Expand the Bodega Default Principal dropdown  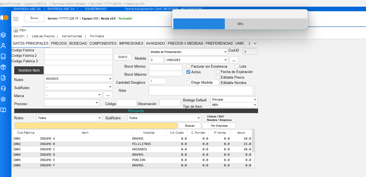point(234,99)
